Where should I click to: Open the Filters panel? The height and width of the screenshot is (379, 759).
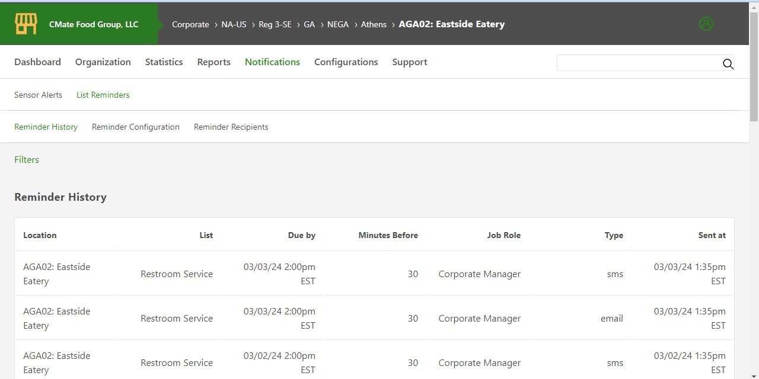tap(26, 159)
